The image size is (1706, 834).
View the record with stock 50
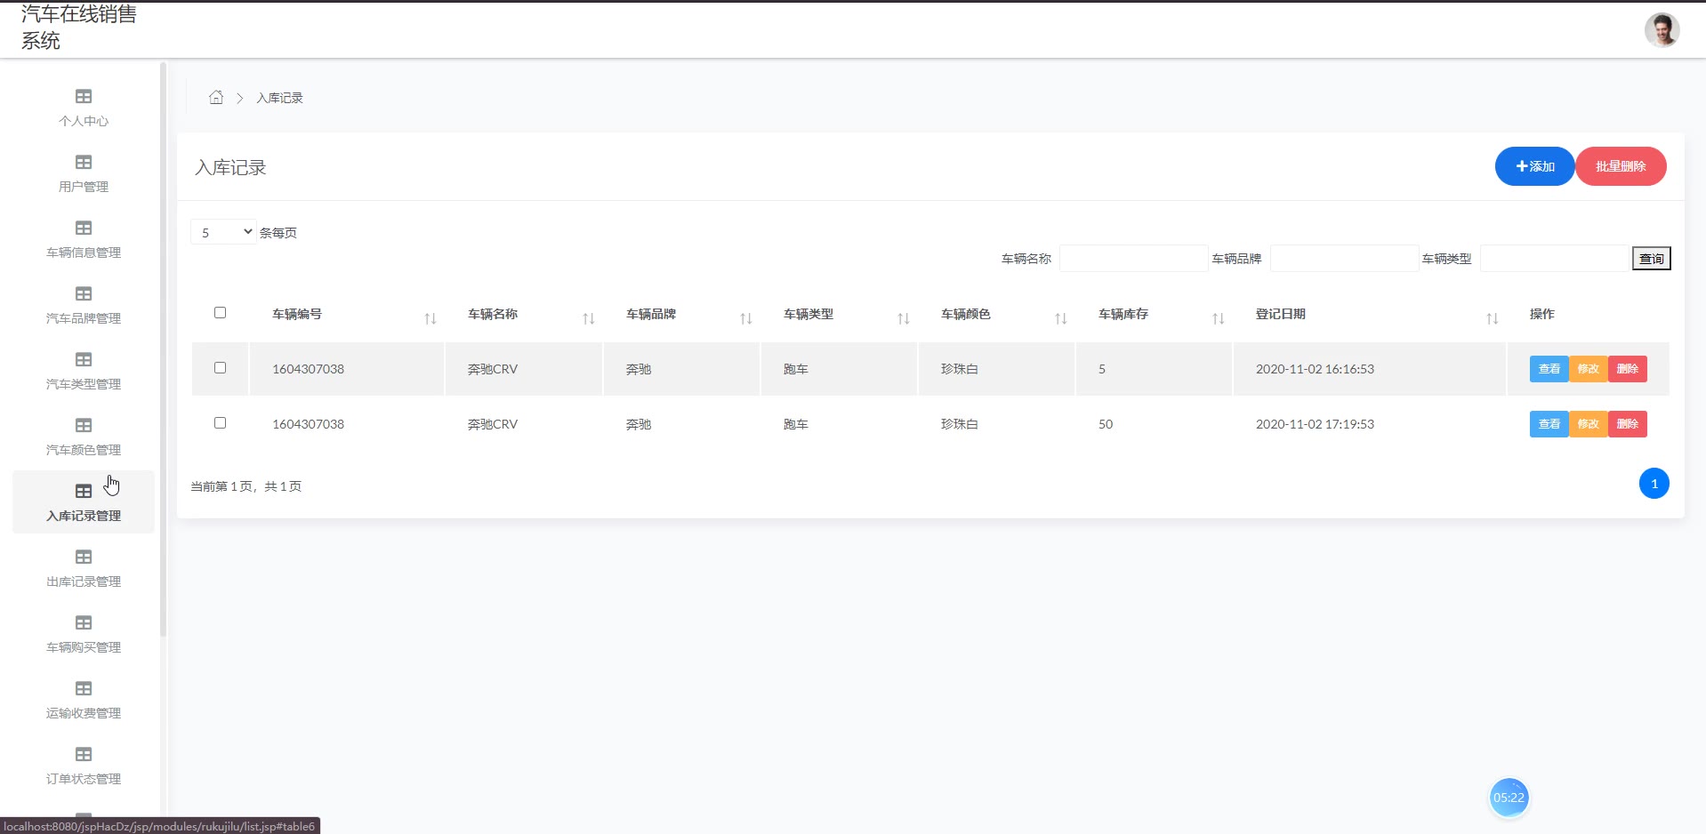point(1549,424)
